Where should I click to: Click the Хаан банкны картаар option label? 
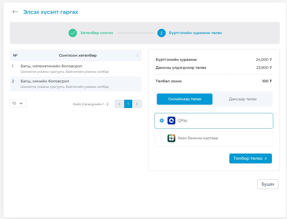pos(198,138)
